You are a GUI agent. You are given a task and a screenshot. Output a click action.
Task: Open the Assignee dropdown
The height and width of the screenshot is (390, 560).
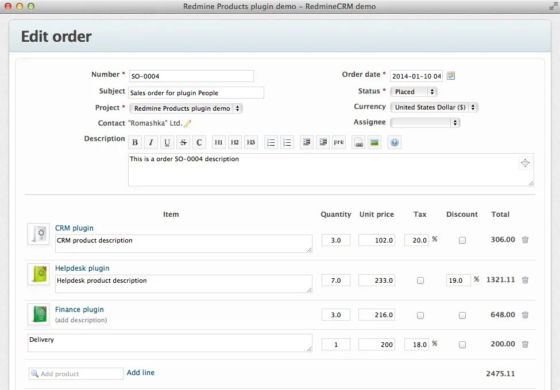pyautogui.click(x=425, y=122)
